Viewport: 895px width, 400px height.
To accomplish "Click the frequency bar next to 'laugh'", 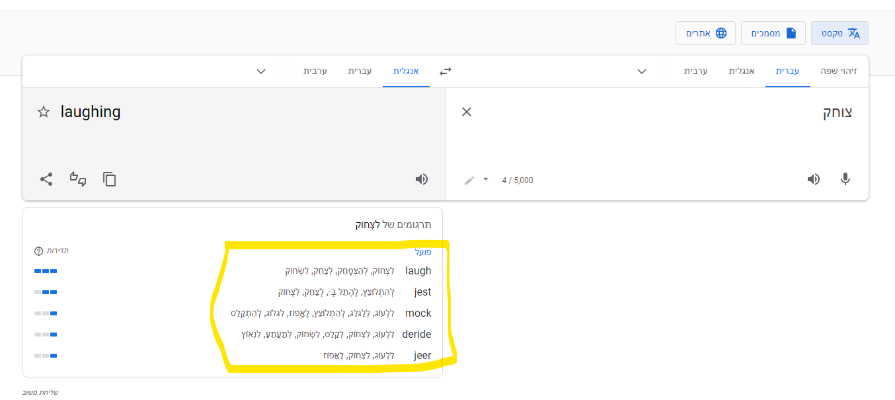I will point(45,270).
